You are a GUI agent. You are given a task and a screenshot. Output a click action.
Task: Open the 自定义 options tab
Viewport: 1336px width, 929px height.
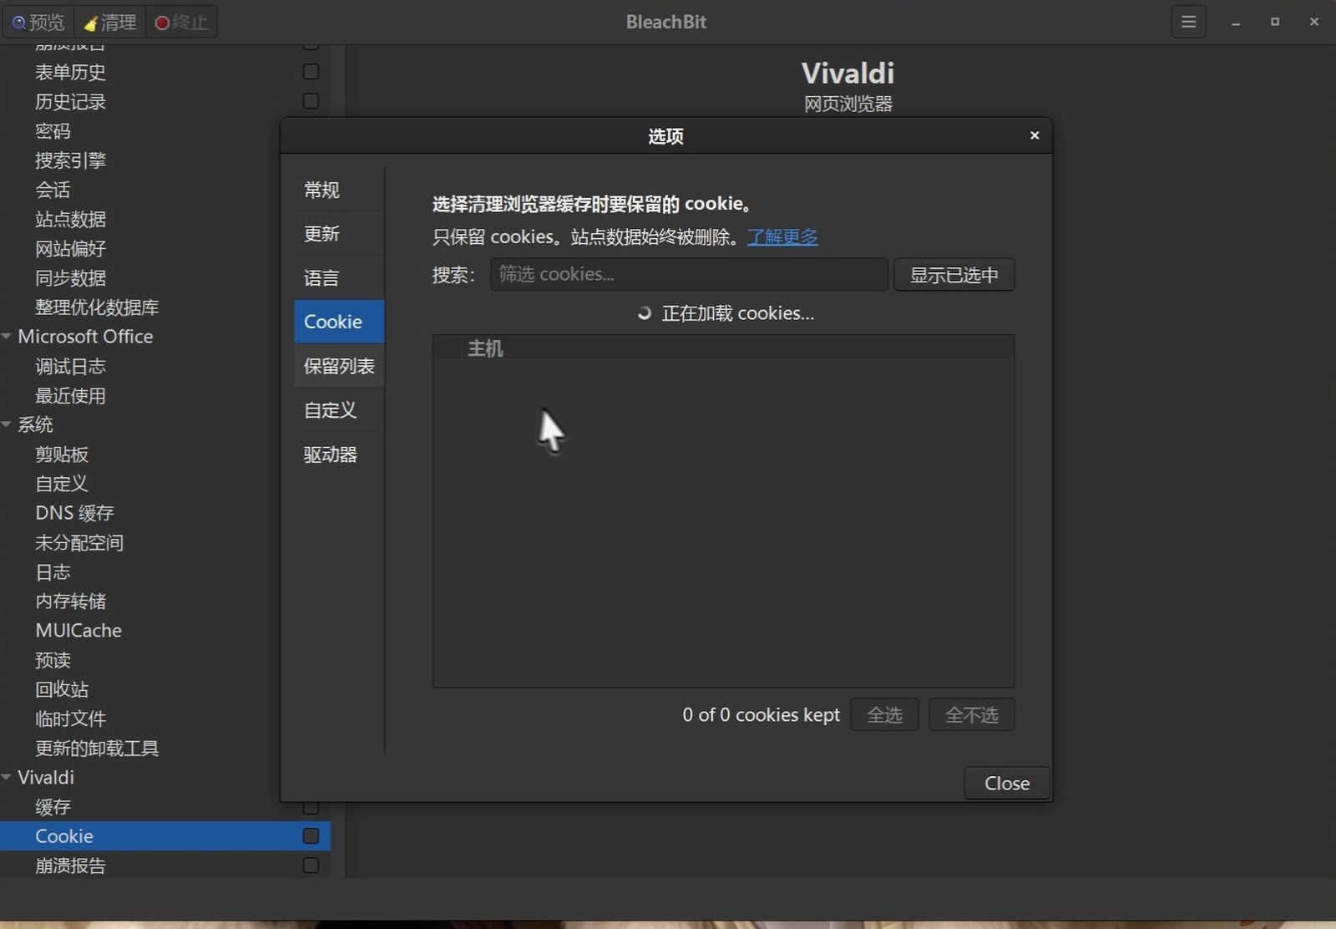click(x=339, y=410)
